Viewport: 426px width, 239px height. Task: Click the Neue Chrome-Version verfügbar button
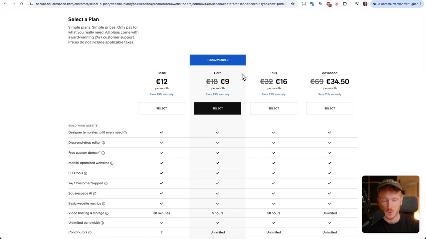coord(395,4)
